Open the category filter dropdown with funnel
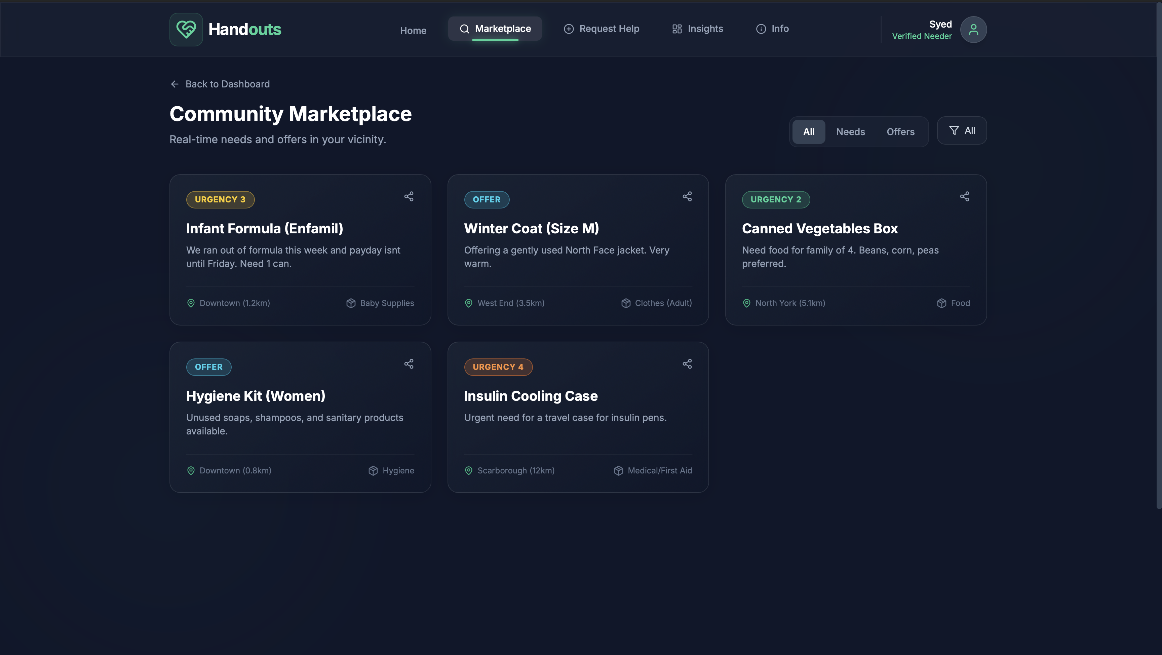 click(x=962, y=130)
